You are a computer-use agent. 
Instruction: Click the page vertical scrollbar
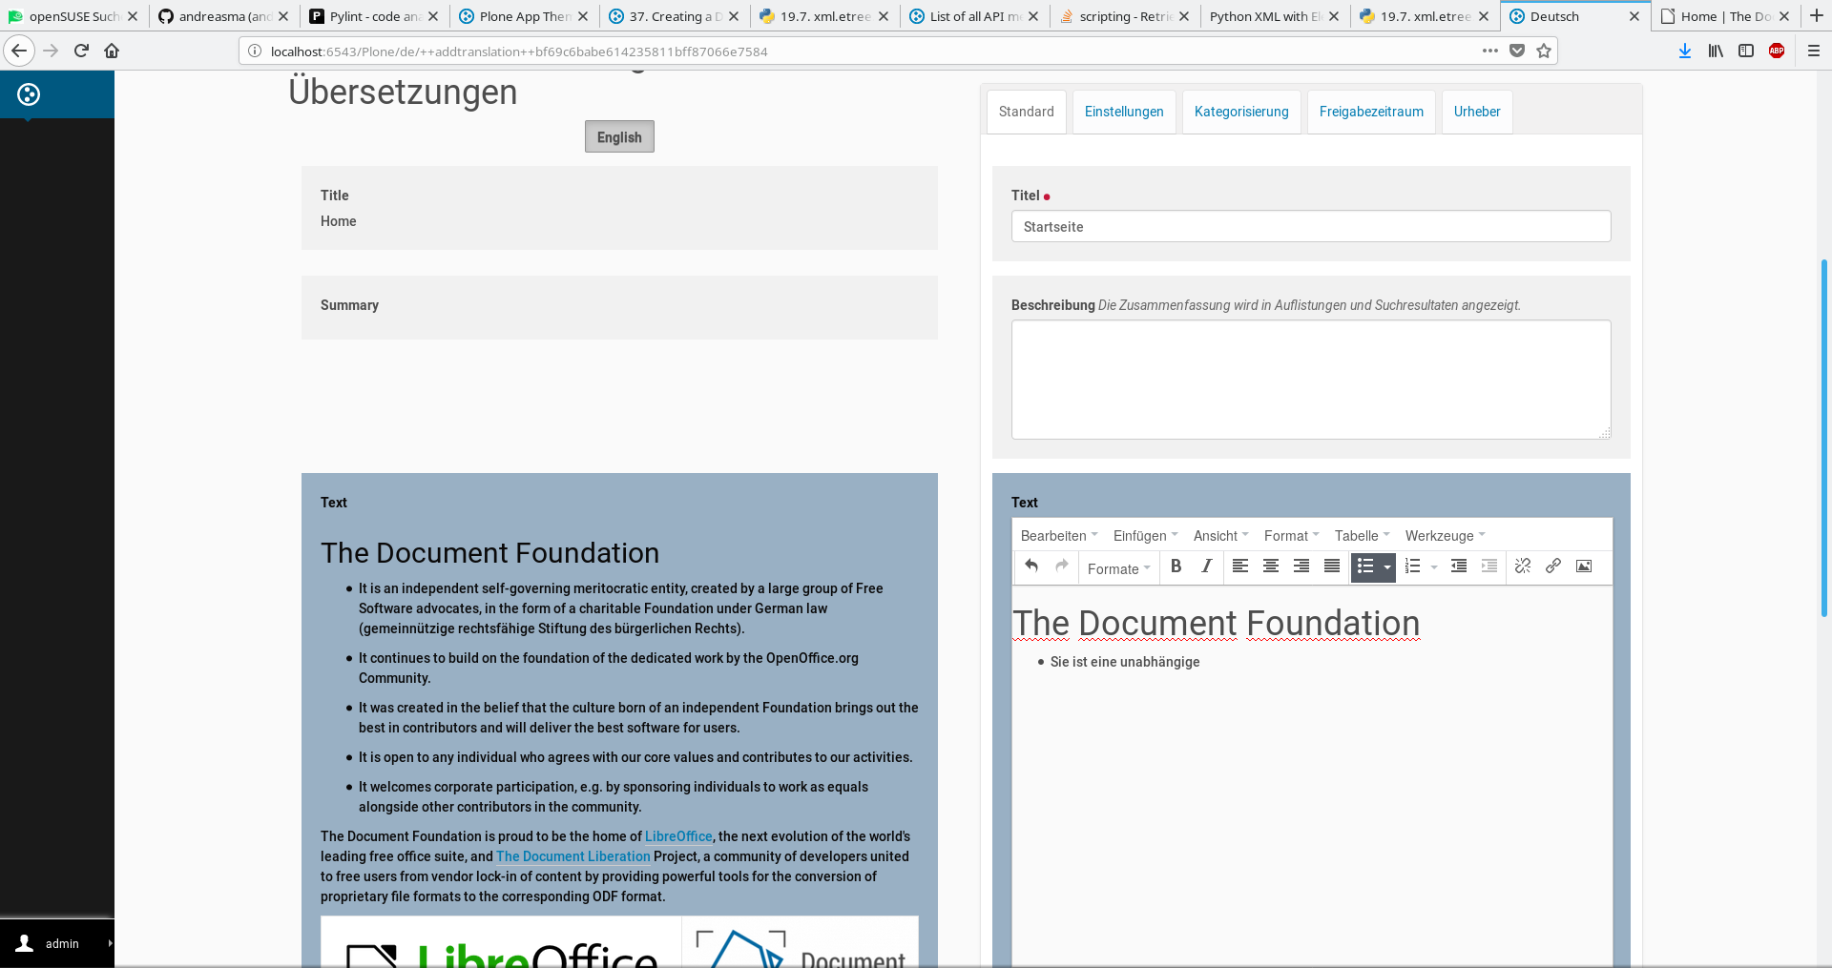(1824, 438)
